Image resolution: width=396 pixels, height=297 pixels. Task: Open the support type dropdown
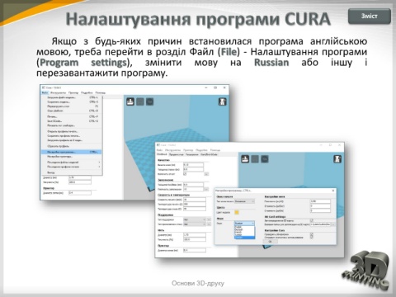click(195, 219)
